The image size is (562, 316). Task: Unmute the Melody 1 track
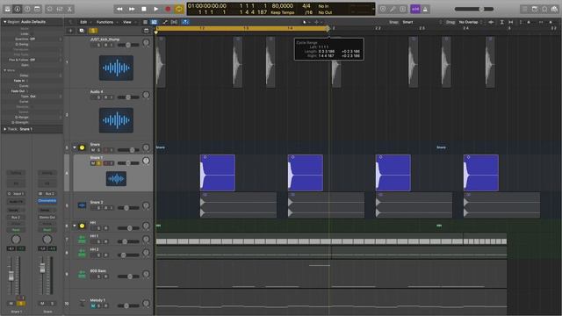(93, 306)
